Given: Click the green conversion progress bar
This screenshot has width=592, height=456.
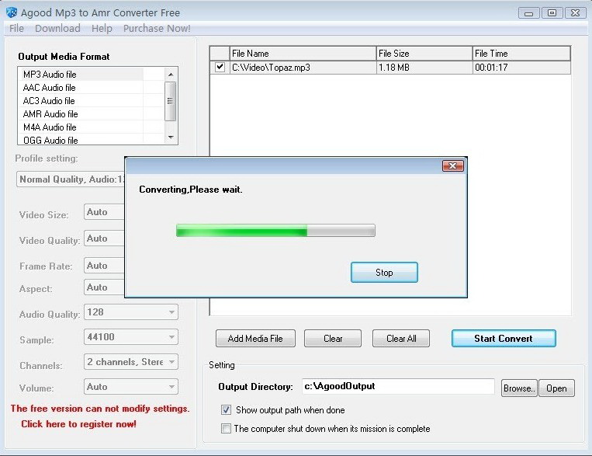Looking at the screenshot, I should click(x=275, y=230).
